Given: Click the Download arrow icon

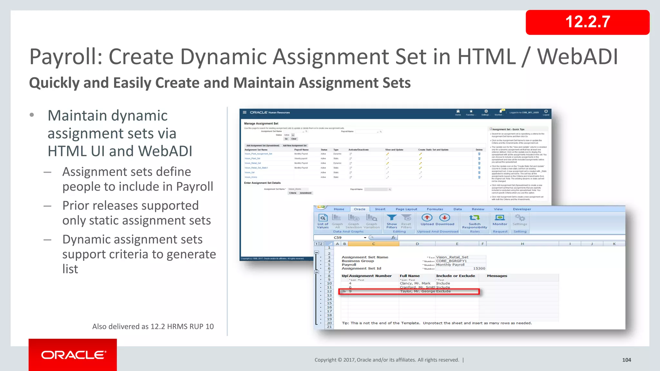Looking at the screenshot, I should (445, 217).
